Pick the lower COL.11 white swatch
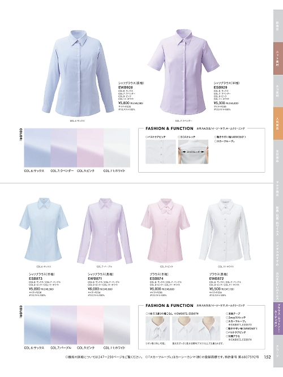283x377 pixels. pyautogui.click(x=117, y=325)
